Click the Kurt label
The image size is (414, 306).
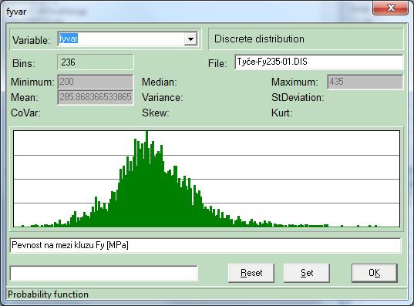tap(281, 113)
